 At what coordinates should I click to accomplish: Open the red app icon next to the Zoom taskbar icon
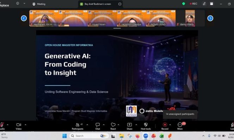(x=154, y=136)
